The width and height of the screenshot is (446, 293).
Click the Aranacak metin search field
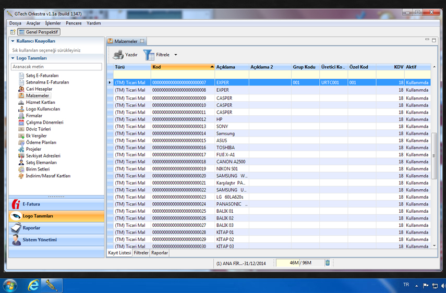[x=56, y=67]
